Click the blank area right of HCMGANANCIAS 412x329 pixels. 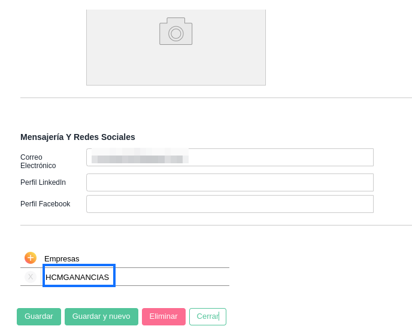(x=174, y=277)
